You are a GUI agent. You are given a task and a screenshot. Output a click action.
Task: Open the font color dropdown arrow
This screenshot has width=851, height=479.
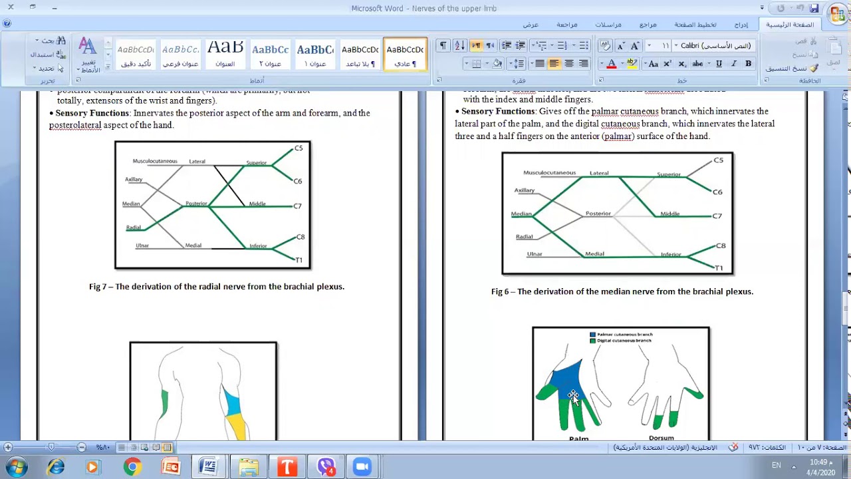(x=603, y=64)
